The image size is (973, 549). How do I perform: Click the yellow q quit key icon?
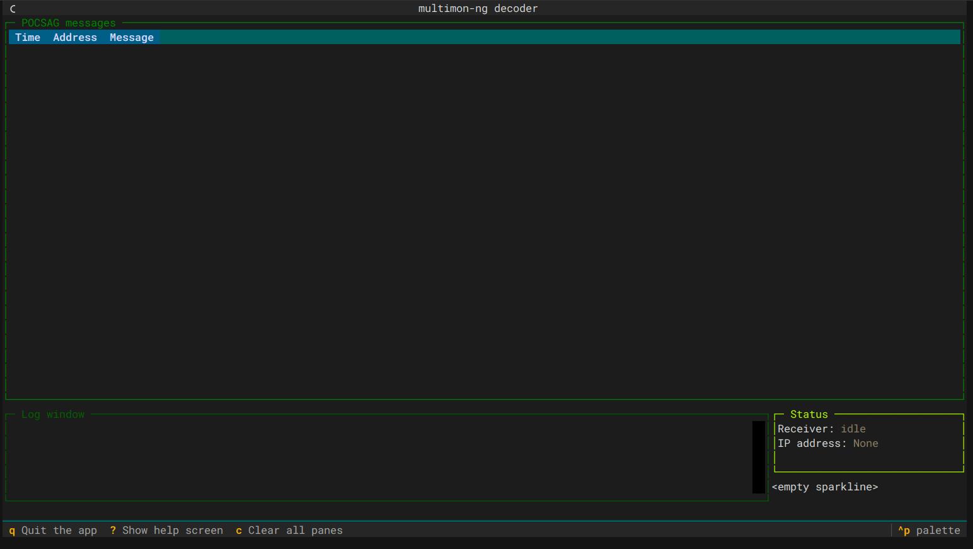click(11, 530)
